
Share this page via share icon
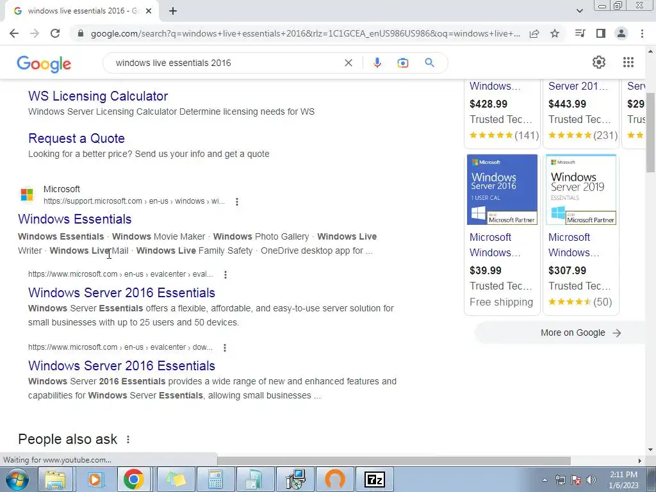[x=534, y=33]
